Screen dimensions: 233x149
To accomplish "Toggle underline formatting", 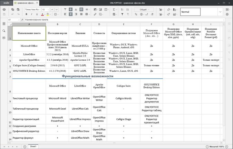I will (x=37, y=14).
